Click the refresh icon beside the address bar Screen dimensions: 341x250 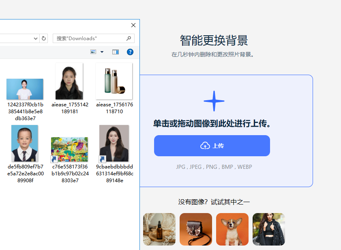click(x=44, y=38)
